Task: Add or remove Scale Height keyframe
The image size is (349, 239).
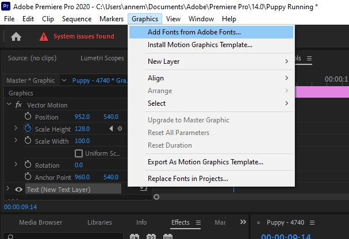Action: point(120,129)
